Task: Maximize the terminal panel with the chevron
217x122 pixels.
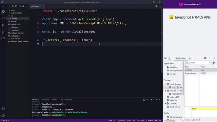Action: coord(156,100)
